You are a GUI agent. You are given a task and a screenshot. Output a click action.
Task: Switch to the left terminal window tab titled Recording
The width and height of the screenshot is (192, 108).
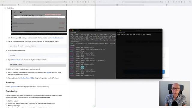click(x=98, y=30)
